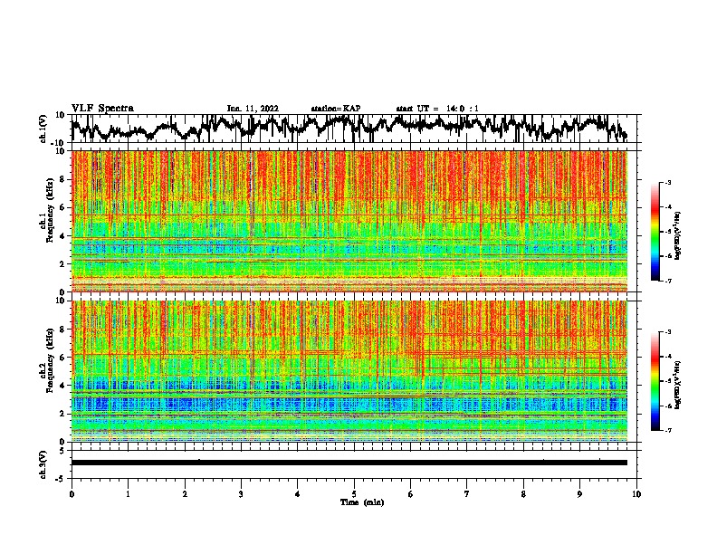Click the "2" kHz tick on the ch.2 frequency axis
Viewport: 717px width, 554px height.
(62, 414)
